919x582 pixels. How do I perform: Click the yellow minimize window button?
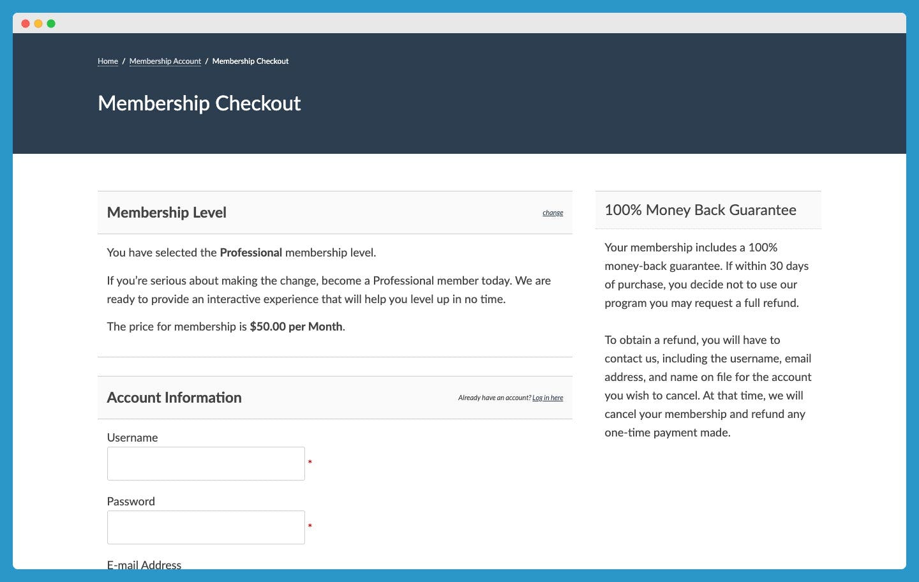pos(38,23)
